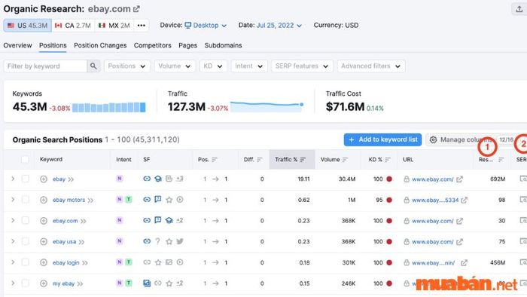Screen dimensions: 527x297
Task: Expand the 'ebay motors' keyword row
Action: (x=13, y=200)
